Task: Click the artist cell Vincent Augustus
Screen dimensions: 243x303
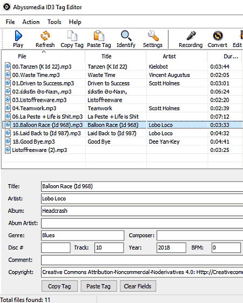Action: (x=169, y=75)
